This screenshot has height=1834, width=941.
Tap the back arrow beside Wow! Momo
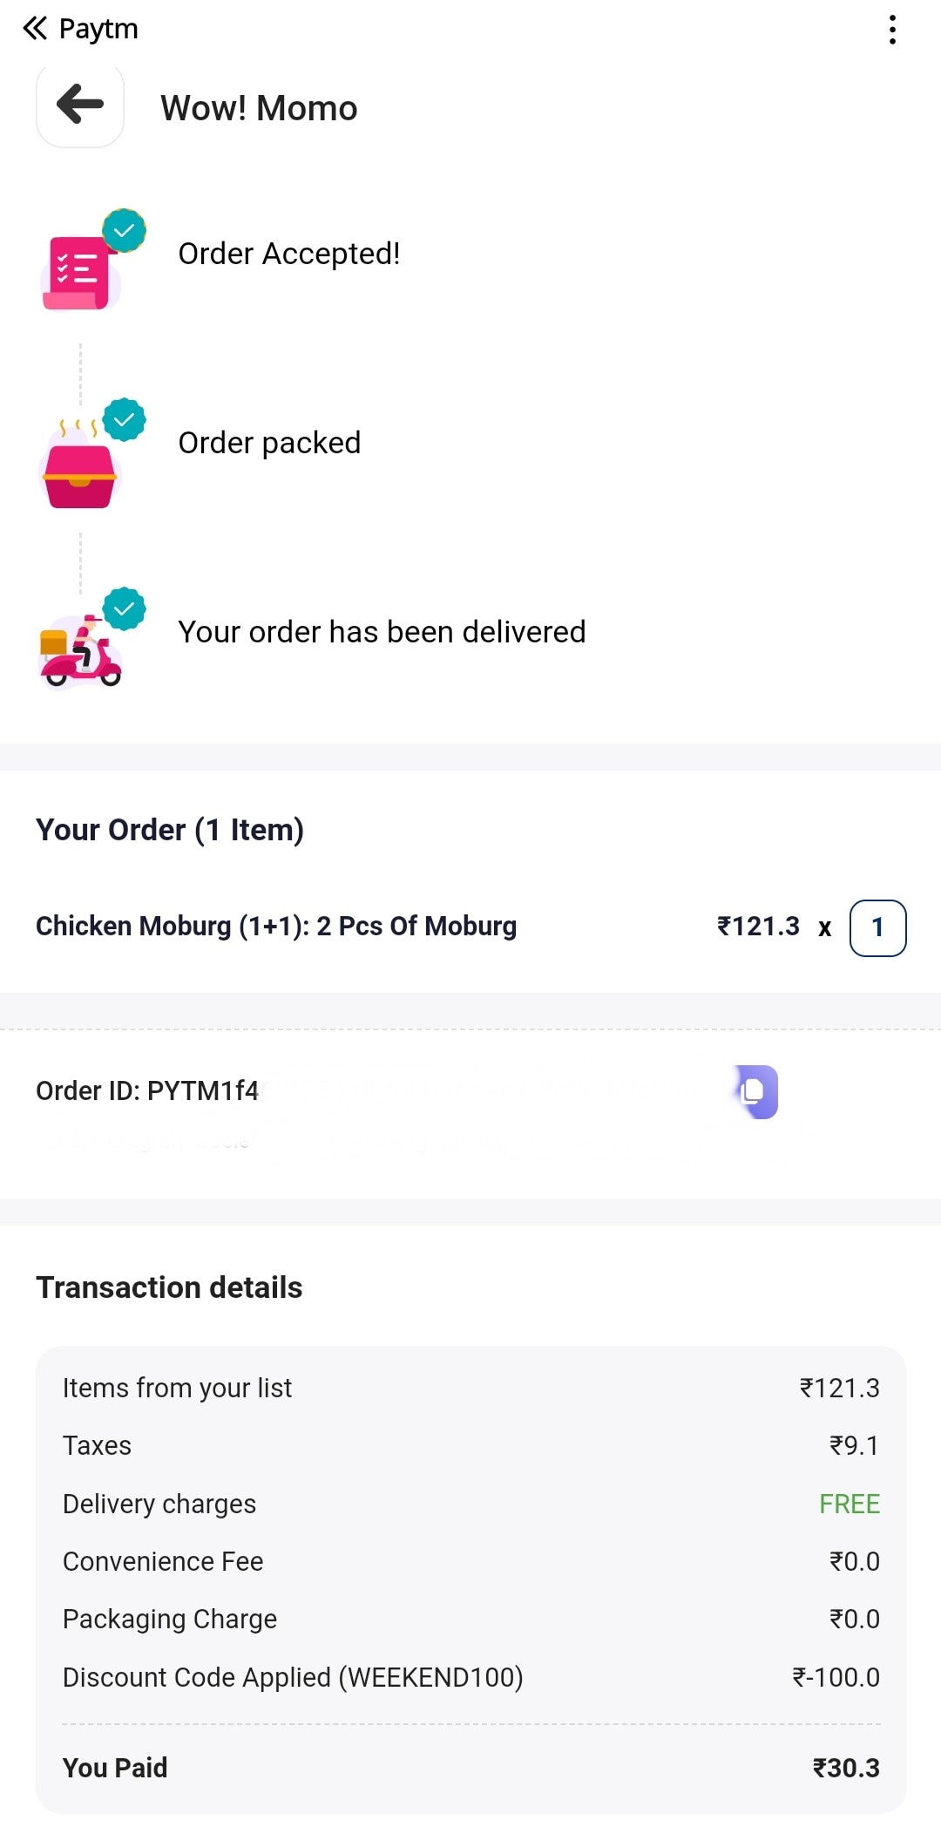(80, 105)
